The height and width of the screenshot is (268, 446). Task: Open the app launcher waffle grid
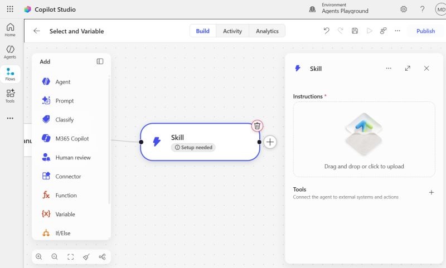(x=10, y=9)
